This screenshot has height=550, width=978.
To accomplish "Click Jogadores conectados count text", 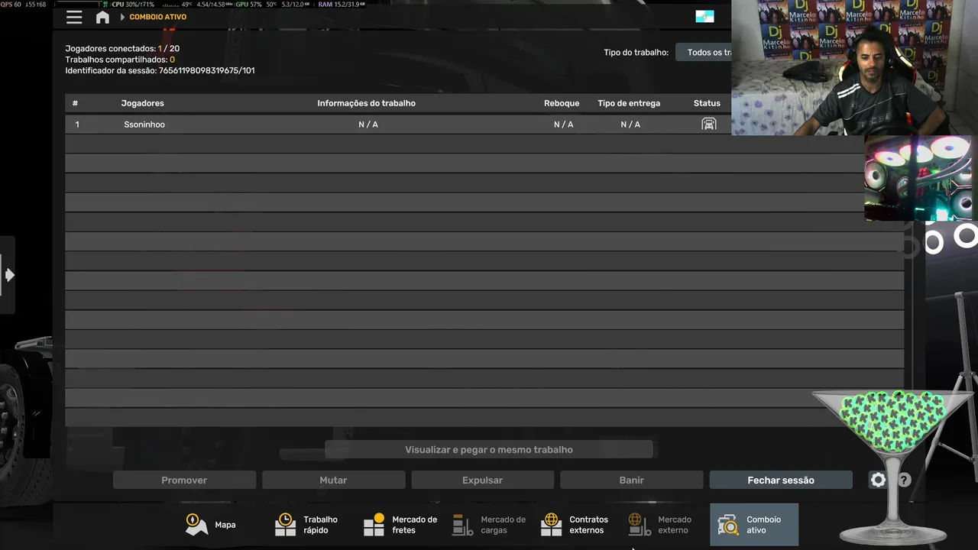I will 122,49.
